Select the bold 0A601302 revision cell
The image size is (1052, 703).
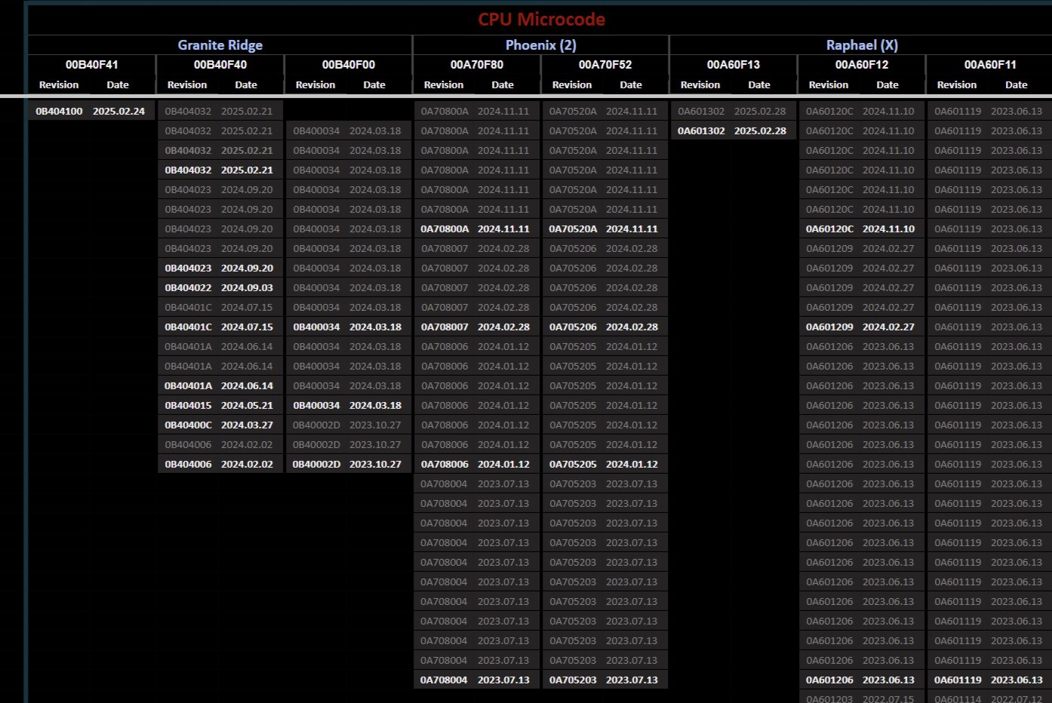click(x=701, y=130)
